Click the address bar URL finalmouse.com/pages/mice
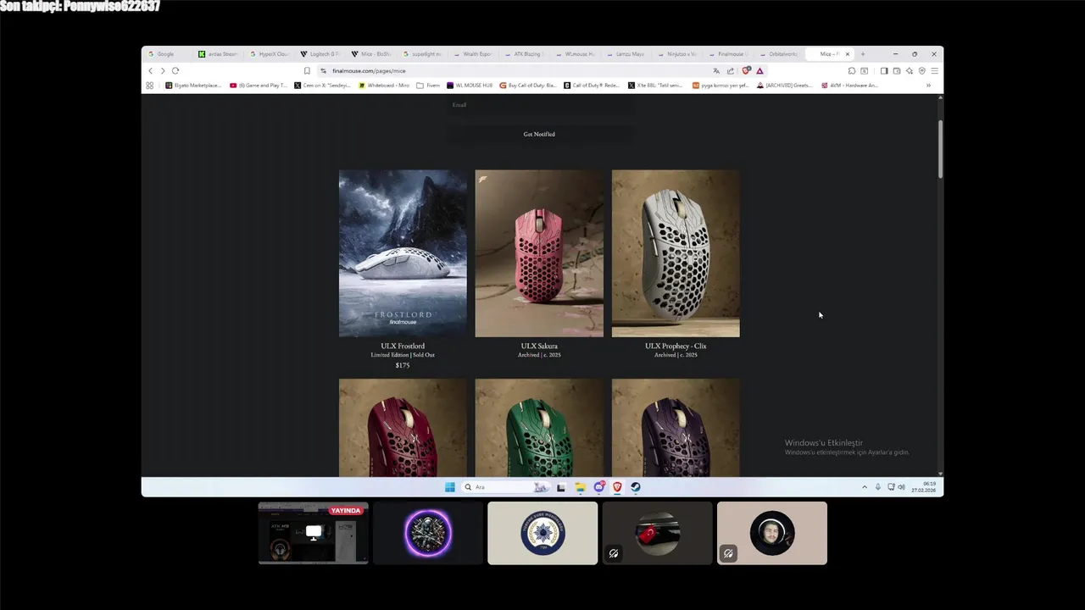 [369, 71]
